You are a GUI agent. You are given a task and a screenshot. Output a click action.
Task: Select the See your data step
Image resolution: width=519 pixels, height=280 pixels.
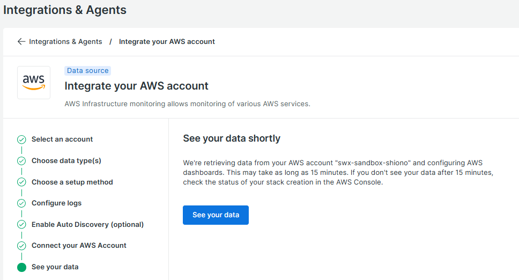55,267
